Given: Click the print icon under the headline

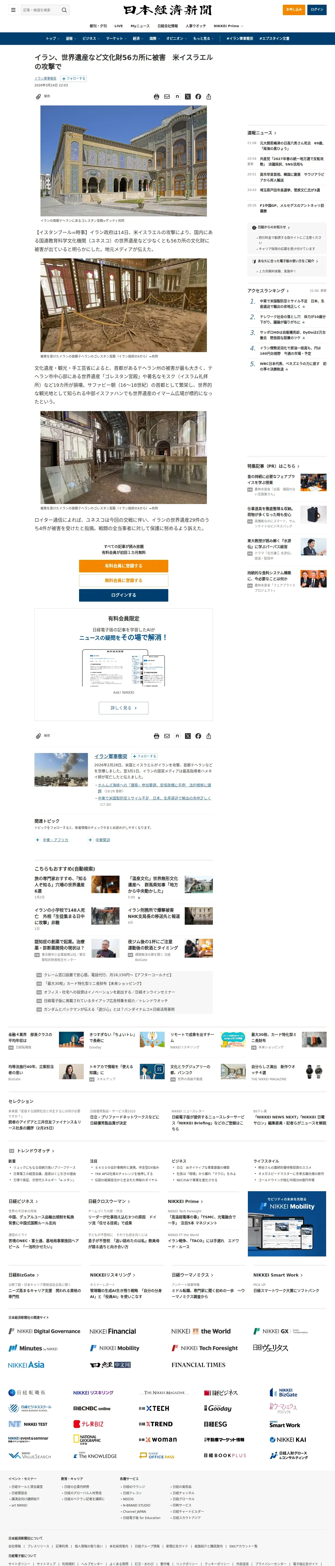Looking at the screenshot, I should coord(156,97).
